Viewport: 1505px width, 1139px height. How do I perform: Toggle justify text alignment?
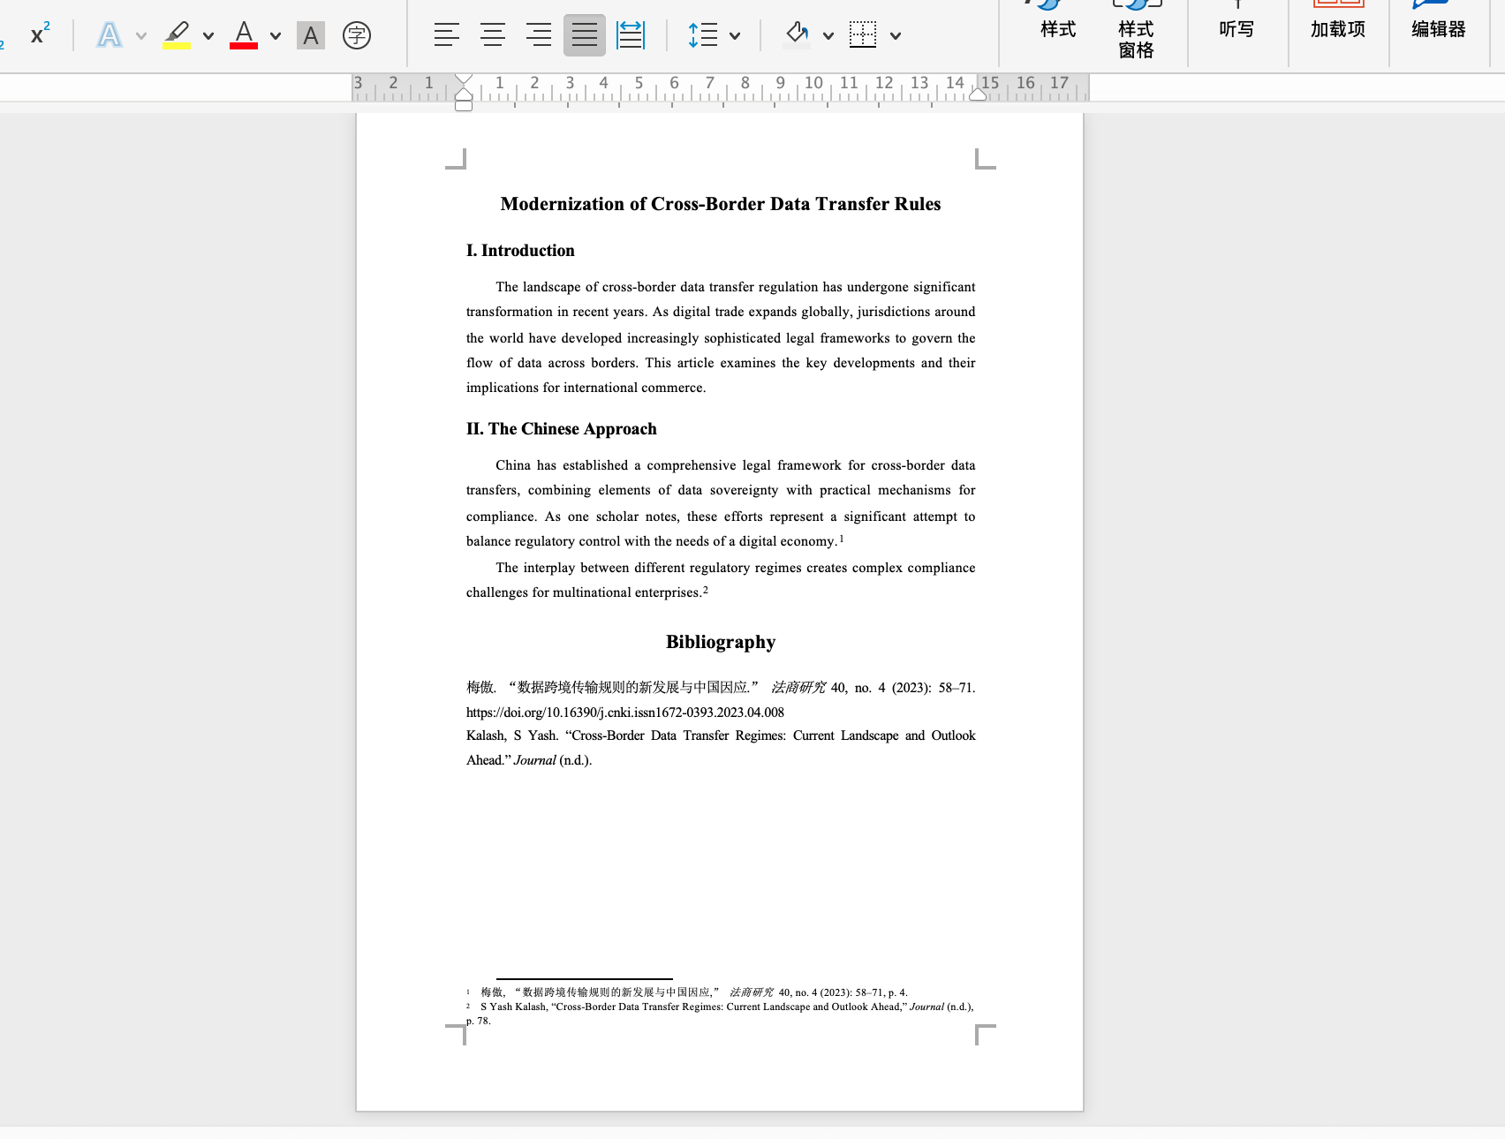[x=585, y=35]
